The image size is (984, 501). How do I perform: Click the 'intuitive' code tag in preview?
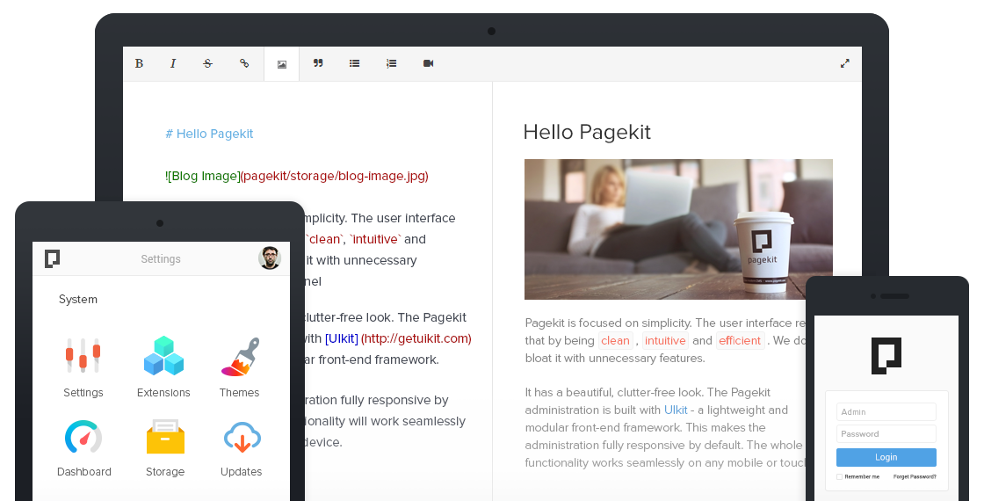pyautogui.click(x=665, y=340)
